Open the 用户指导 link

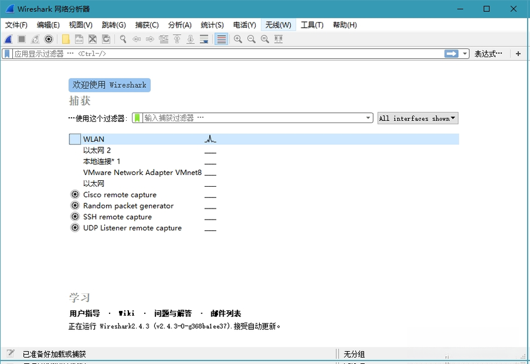[84, 314]
